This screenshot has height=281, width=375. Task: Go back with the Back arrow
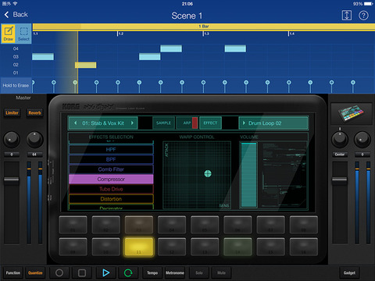[16, 15]
